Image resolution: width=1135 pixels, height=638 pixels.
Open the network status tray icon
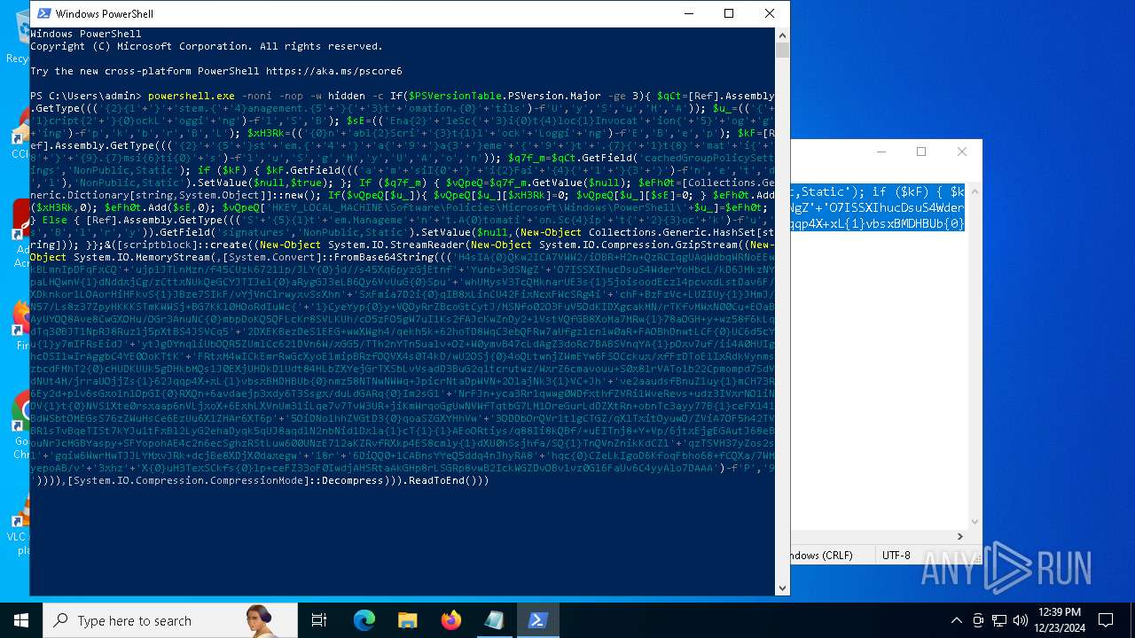(x=999, y=620)
